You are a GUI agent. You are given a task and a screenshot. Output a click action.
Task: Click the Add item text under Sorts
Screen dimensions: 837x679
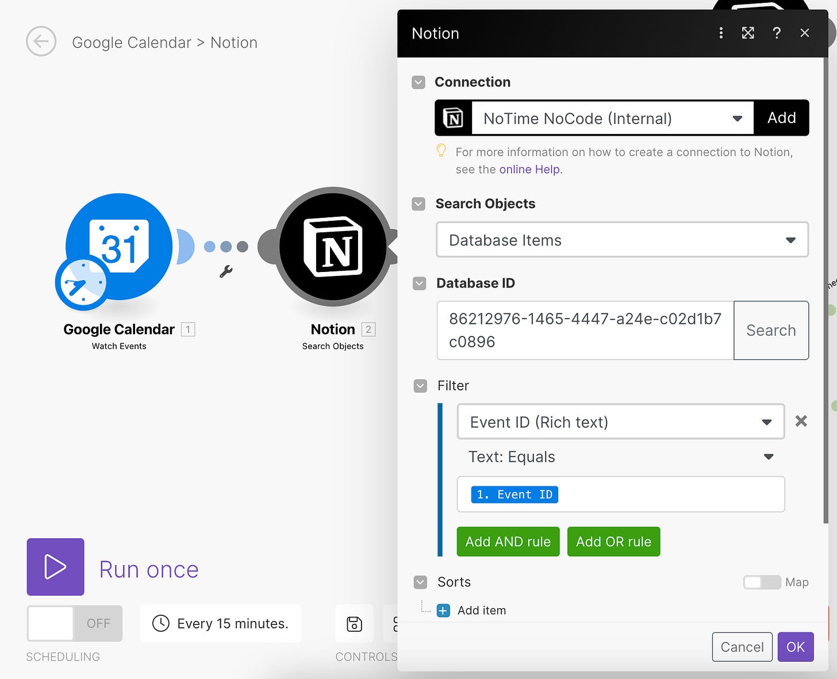(482, 611)
